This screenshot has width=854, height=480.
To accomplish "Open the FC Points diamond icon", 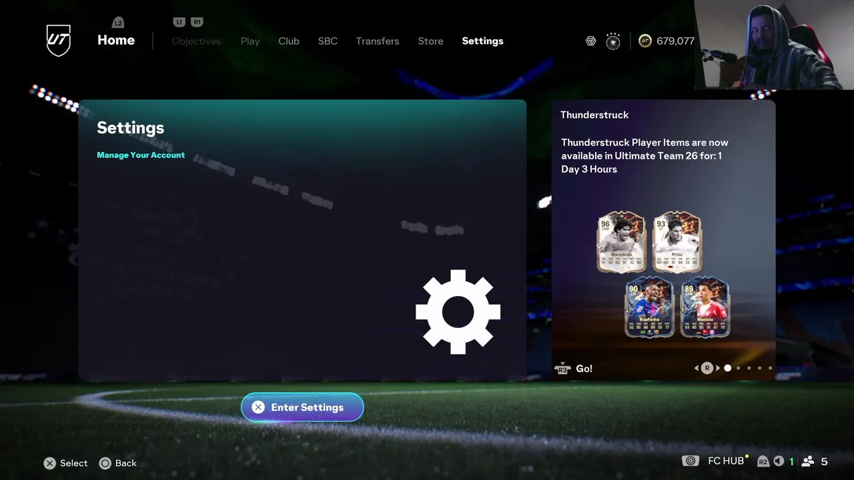I will [590, 41].
